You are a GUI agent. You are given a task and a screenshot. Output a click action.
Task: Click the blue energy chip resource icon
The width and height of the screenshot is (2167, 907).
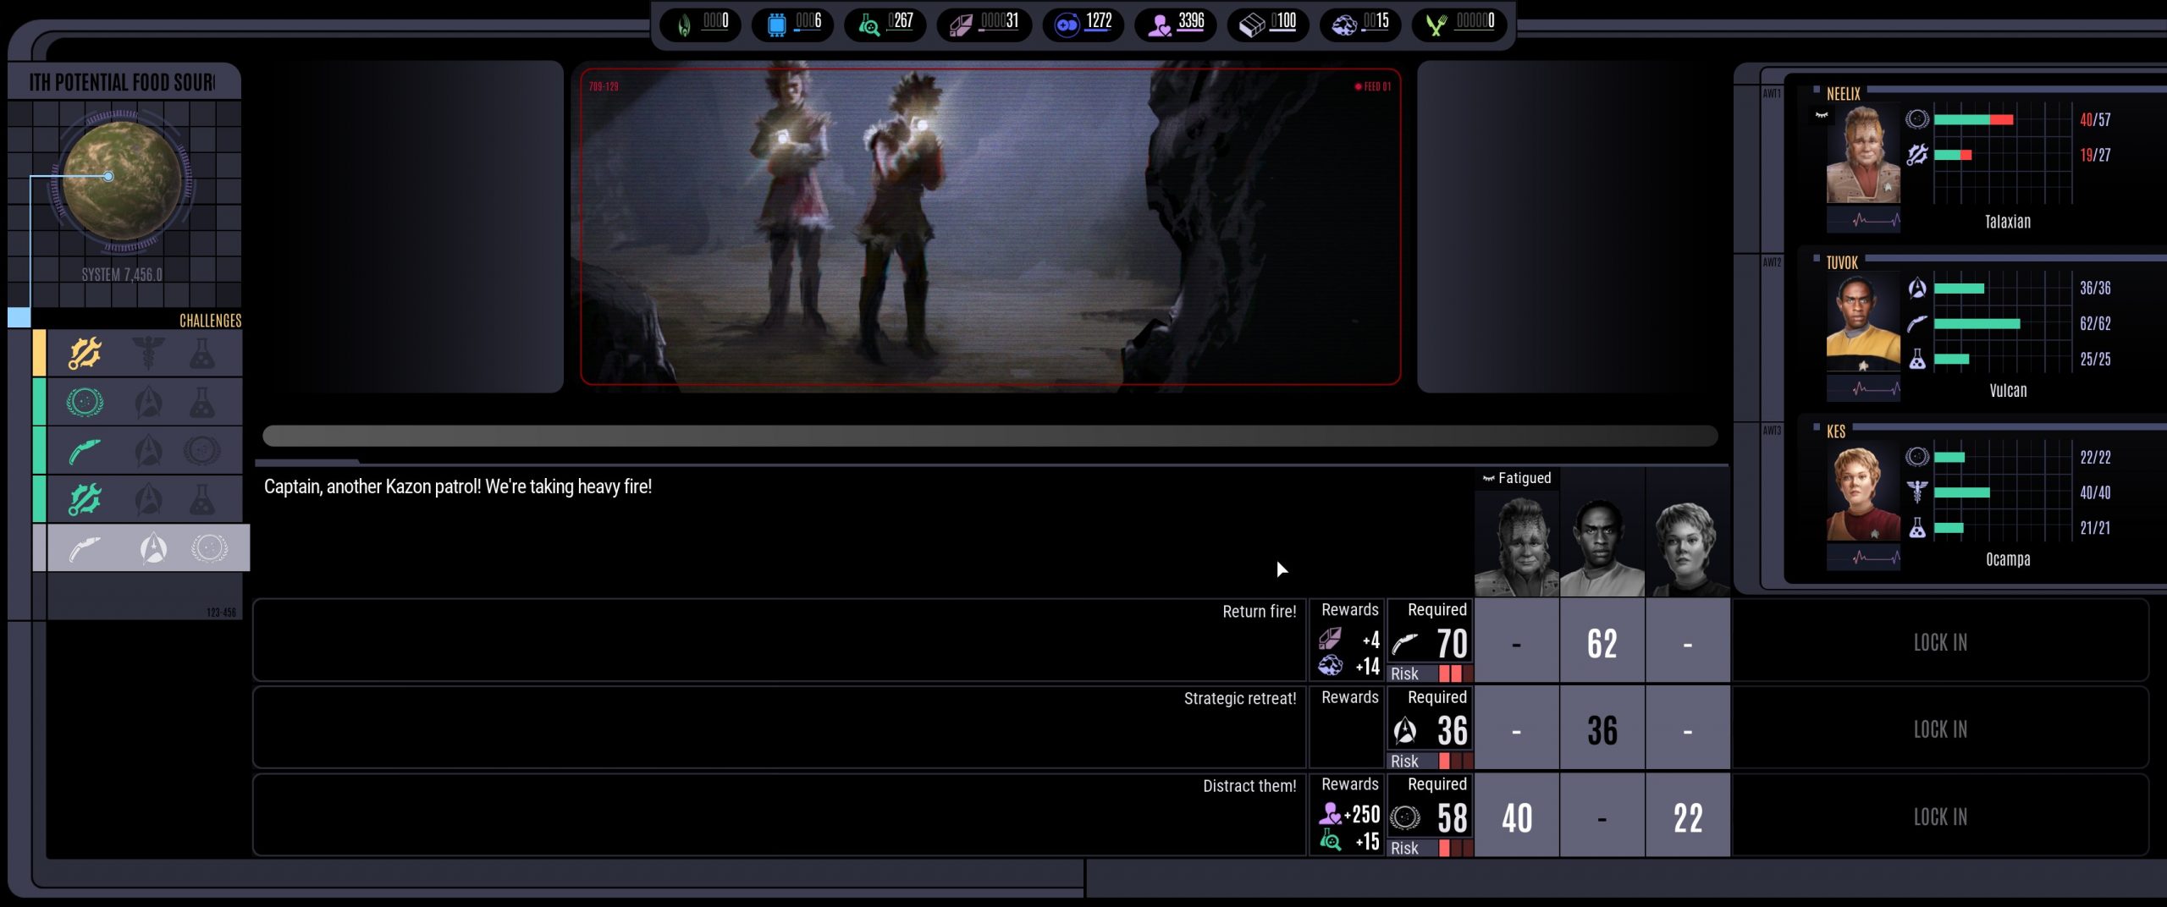775,25
